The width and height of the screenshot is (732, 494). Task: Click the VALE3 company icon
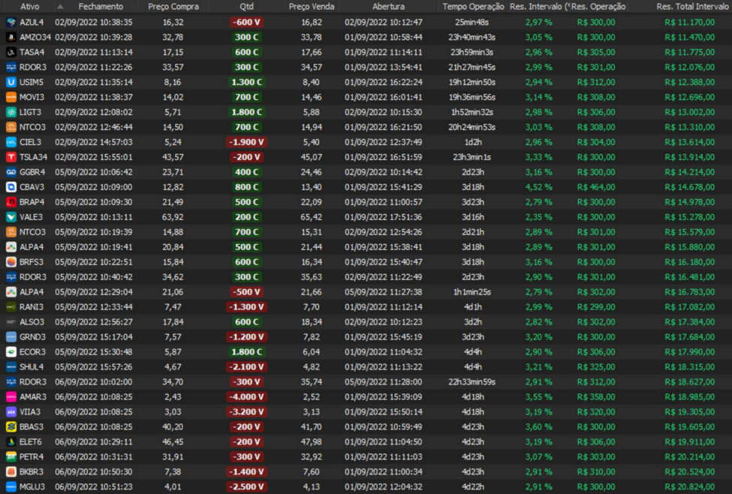pos(11,217)
